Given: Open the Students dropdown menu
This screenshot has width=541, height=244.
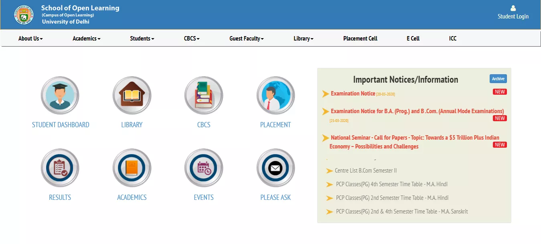Looking at the screenshot, I should click(x=142, y=39).
